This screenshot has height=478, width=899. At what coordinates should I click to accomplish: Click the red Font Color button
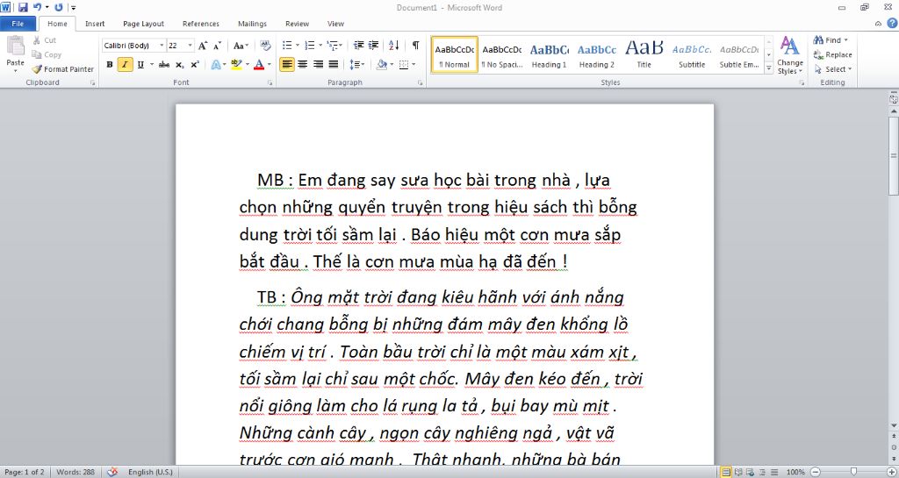pyautogui.click(x=259, y=64)
